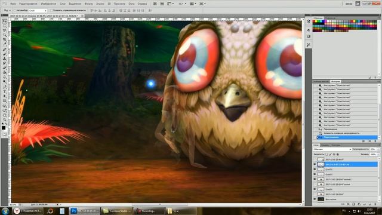Image resolution: width=382 pixels, height=215 pixels.
Task: Open the Редактирование menu
Action: (x=29, y=4)
